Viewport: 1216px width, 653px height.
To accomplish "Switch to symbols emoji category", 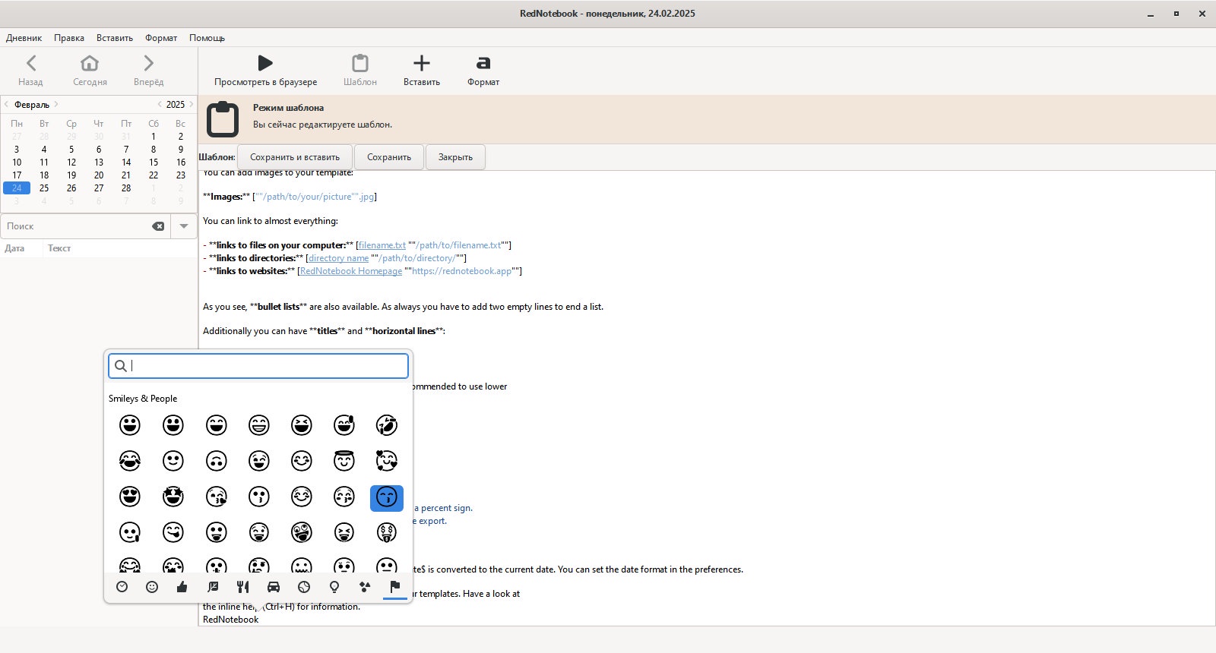I will [365, 587].
